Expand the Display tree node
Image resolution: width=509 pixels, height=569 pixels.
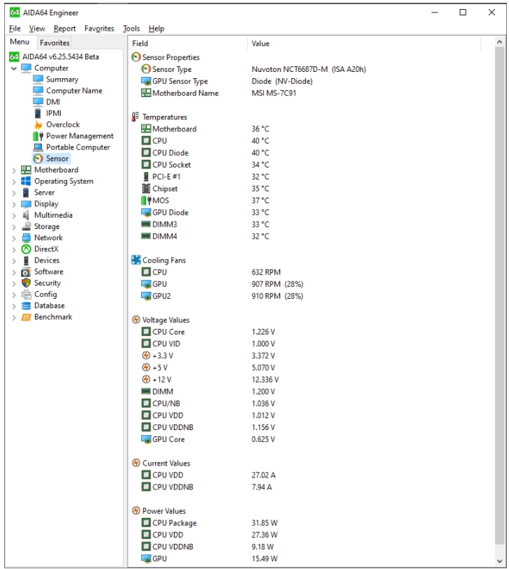click(x=14, y=204)
